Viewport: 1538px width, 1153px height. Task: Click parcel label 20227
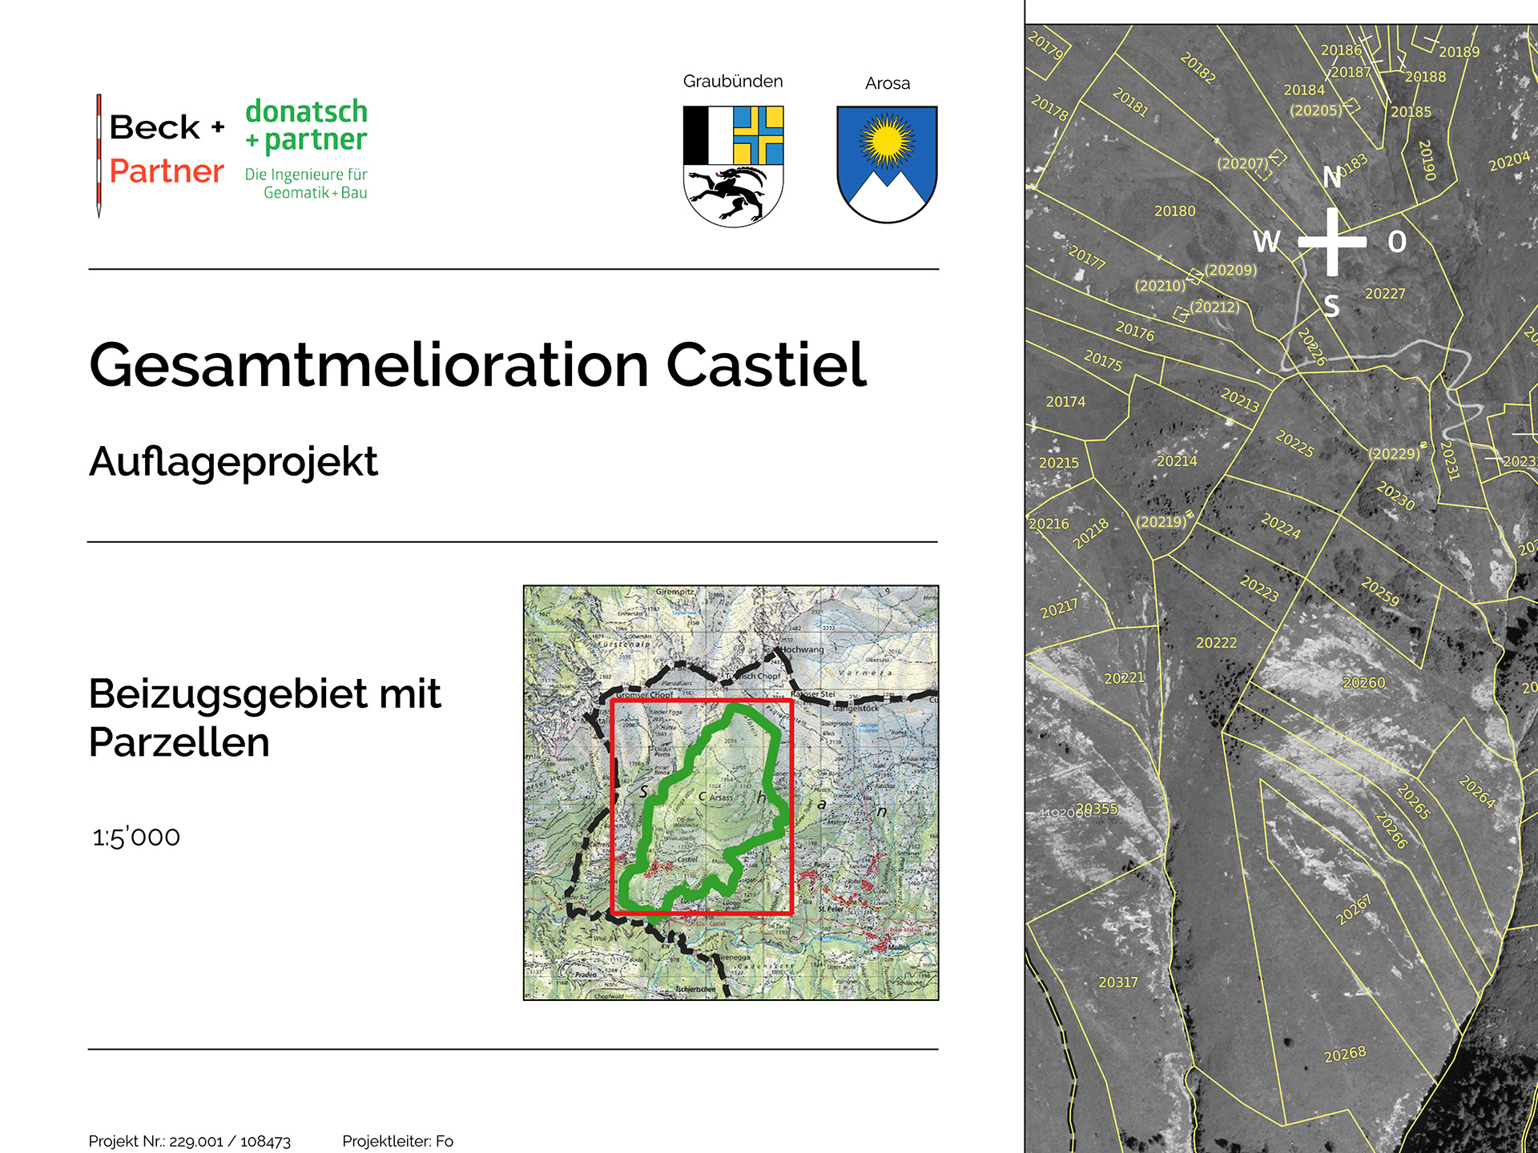pyautogui.click(x=1385, y=294)
